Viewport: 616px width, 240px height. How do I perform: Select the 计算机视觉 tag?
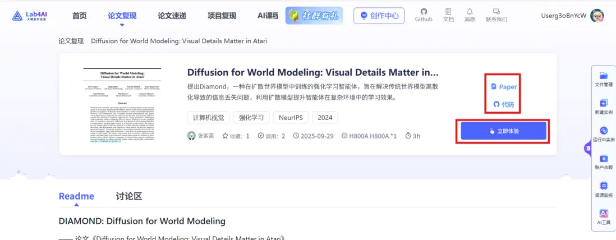point(208,117)
